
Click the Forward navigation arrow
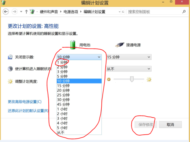pyautogui.click(x=15, y=12)
